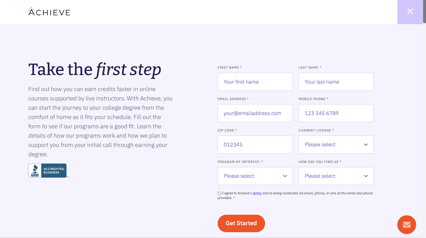Viewport: 426px width, 238px height.
Task: Click into the Last Name field
Action: tap(336, 82)
